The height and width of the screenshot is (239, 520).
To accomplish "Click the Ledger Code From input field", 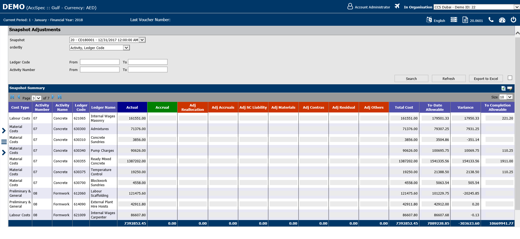I will point(100,62).
